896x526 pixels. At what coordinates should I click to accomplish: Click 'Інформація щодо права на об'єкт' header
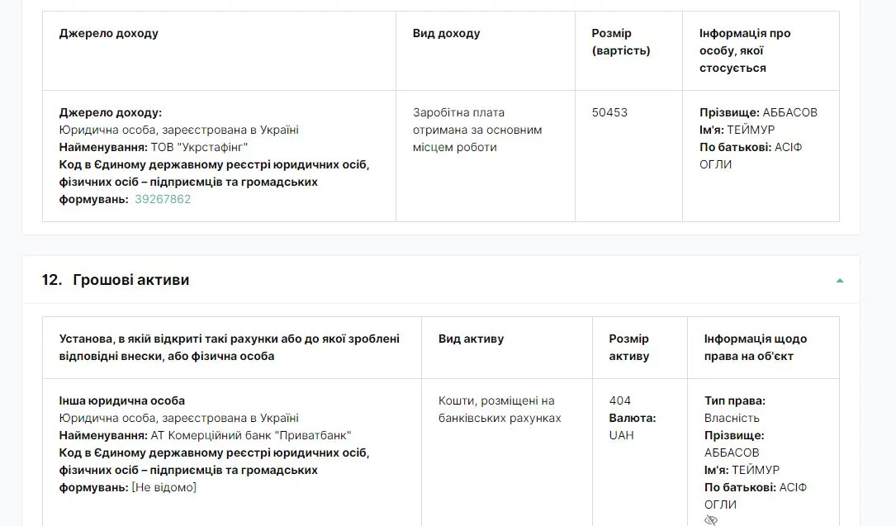[756, 348]
